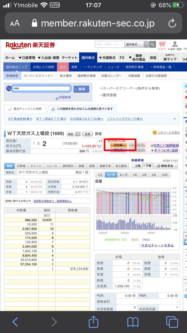
Task: Switch to the 業績予測 tab
Action: point(104,166)
